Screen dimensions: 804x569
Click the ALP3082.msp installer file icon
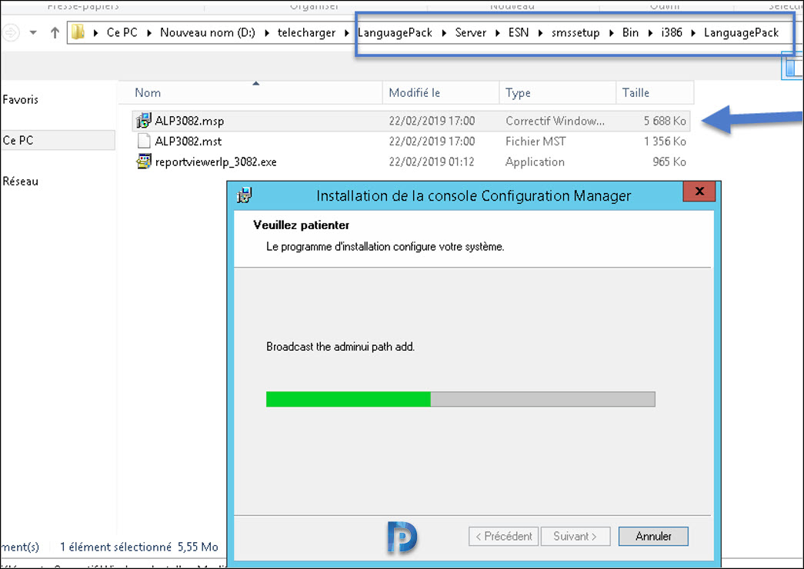(144, 121)
